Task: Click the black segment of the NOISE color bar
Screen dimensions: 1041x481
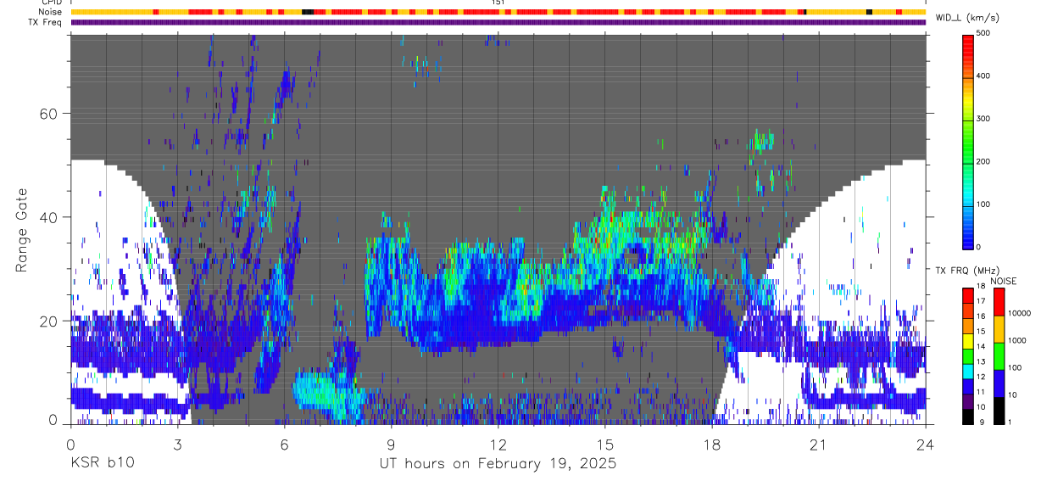Action: (998, 410)
